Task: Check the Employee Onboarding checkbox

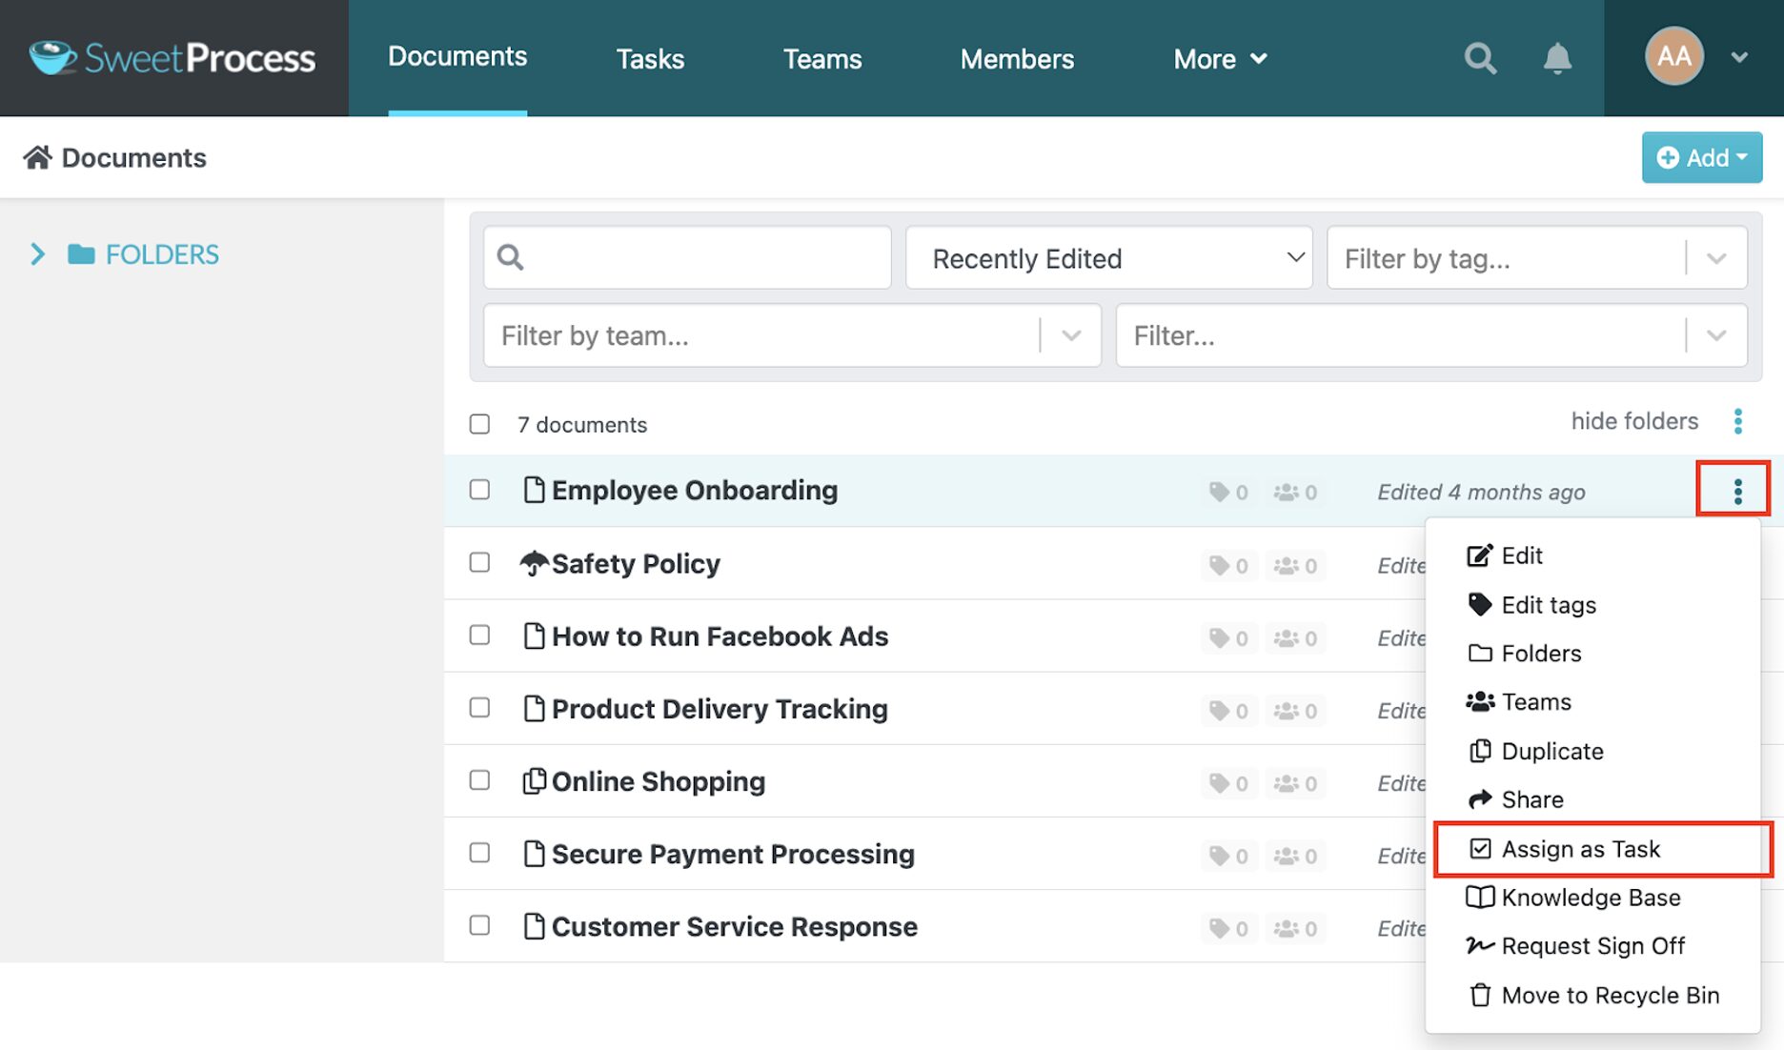Action: [x=479, y=490]
